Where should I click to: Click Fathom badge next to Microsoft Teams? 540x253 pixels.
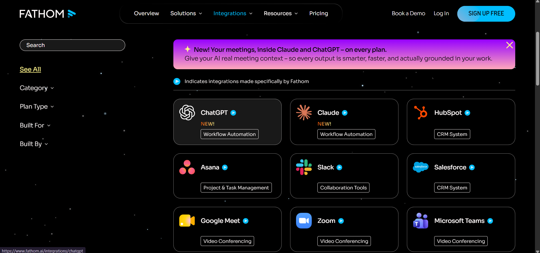[490, 221]
